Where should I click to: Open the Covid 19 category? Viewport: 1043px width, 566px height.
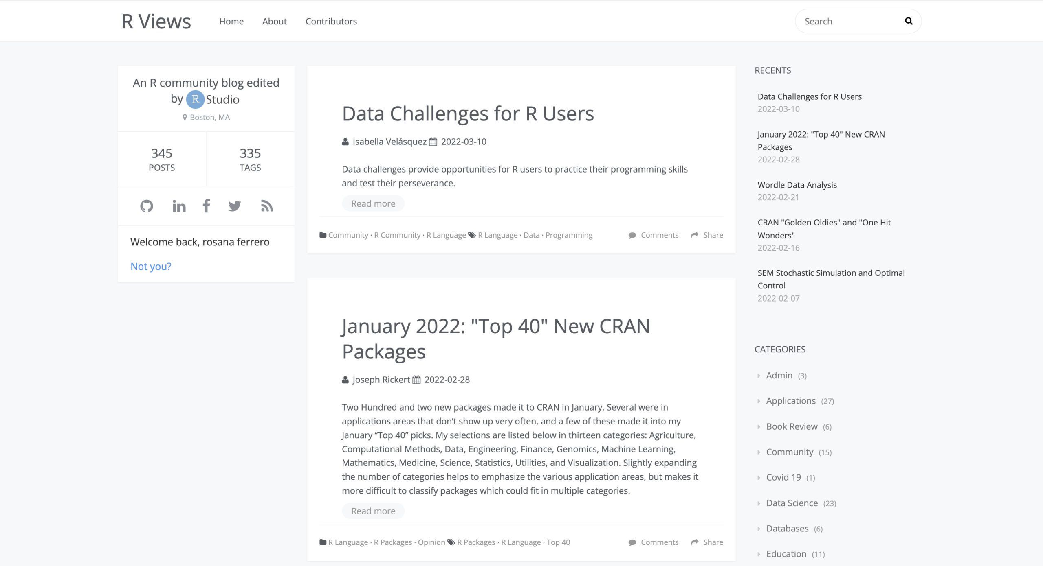point(783,478)
